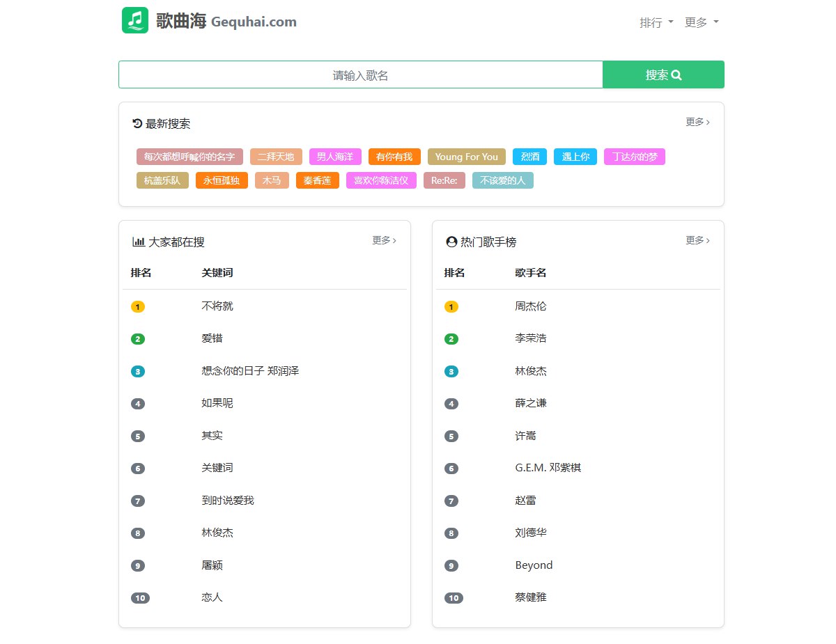The image size is (836, 644).
Task: Click the song name search input field
Action: [360, 75]
